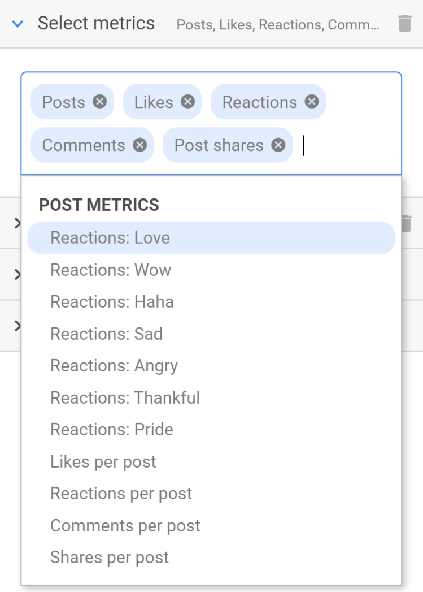Viewport: 423px width, 592px height.
Task: Select Reactions: Angry from the list
Action: 114,365
